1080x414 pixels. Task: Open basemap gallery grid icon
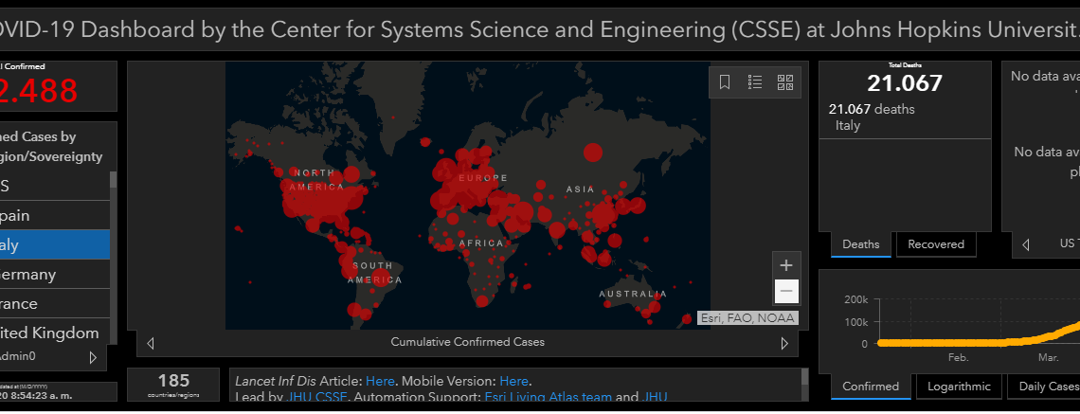(785, 82)
